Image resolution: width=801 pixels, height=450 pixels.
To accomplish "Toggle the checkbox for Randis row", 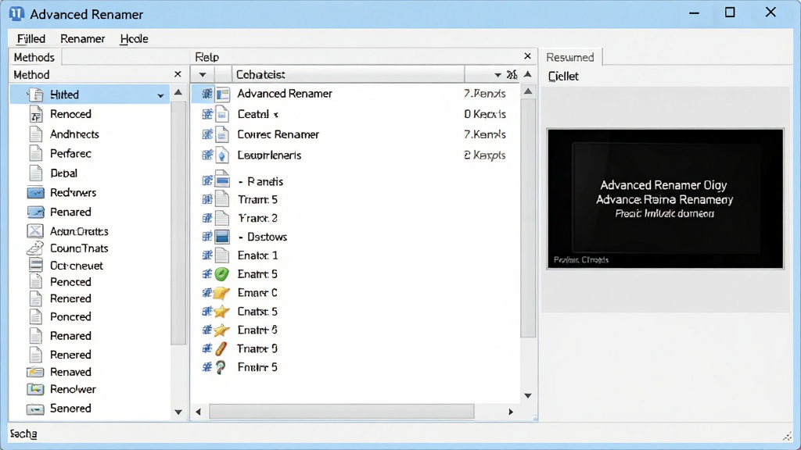I will pos(207,180).
